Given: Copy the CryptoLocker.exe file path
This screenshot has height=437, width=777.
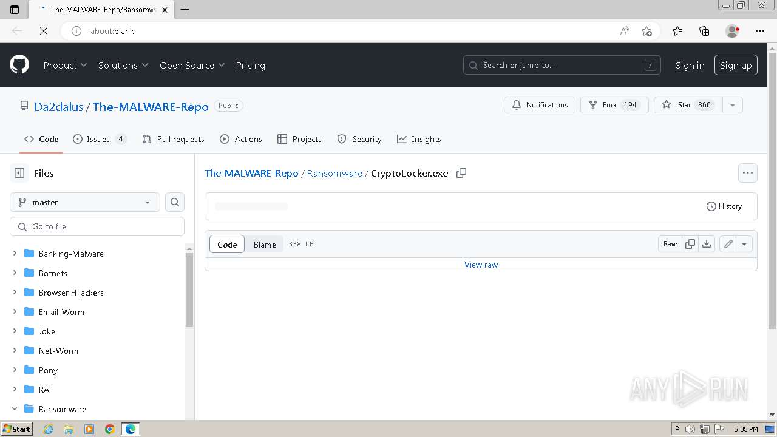Looking at the screenshot, I should [x=461, y=173].
